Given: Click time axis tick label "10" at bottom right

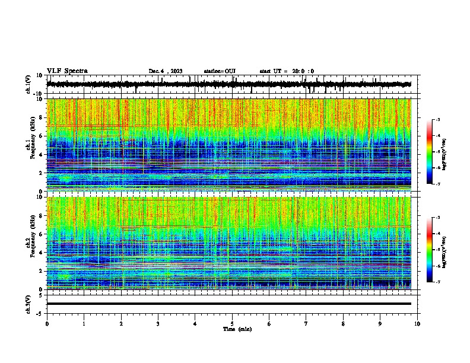Looking at the screenshot, I should 417,324.
